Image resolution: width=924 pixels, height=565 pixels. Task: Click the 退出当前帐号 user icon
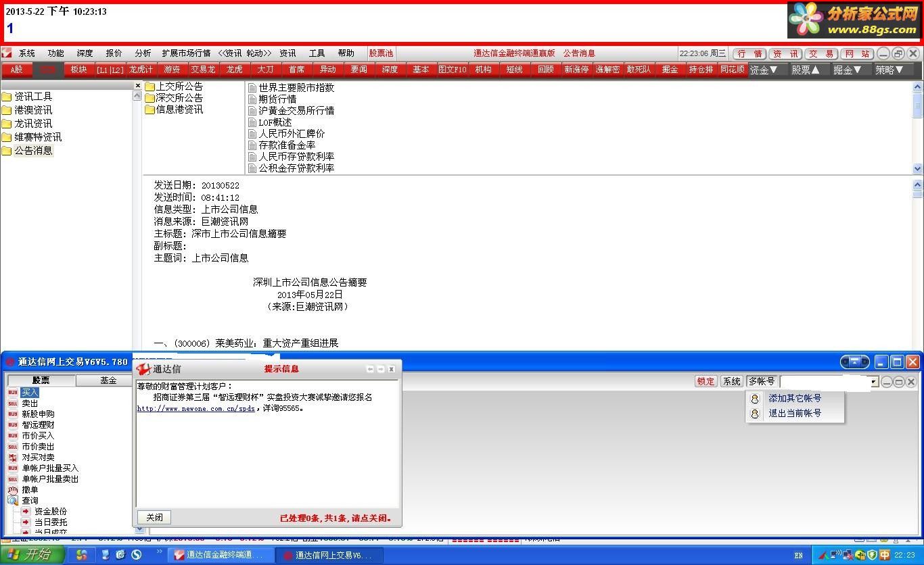point(755,414)
